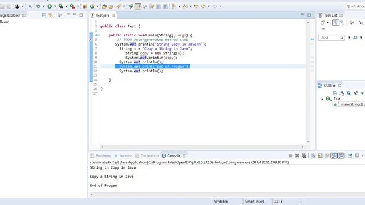Click the Terminate square in Console

pyautogui.click(x=290, y=155)
